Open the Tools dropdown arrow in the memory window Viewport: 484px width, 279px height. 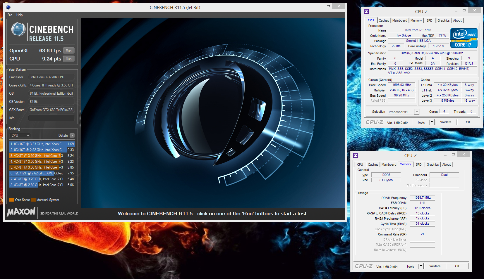point(421,266)
